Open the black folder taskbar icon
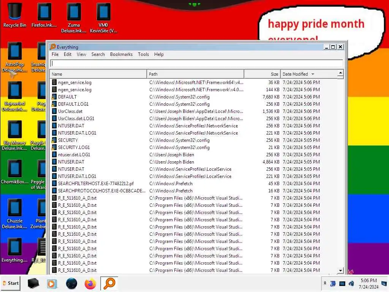The width and height of the screenshot is (389, 292). coord(33,283)
